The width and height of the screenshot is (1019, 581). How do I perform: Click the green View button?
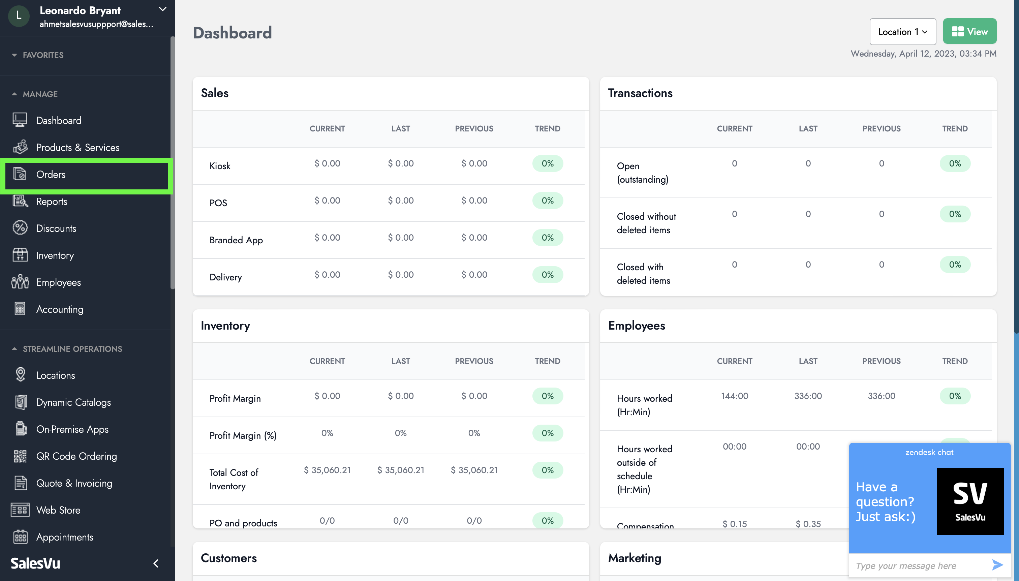point(969,32)
